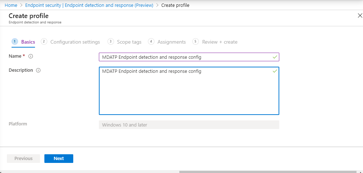The height and width of the screenshot is (173, 363).
Task: Open Endpoint security breadcrumb link
Action: [89, 5]
